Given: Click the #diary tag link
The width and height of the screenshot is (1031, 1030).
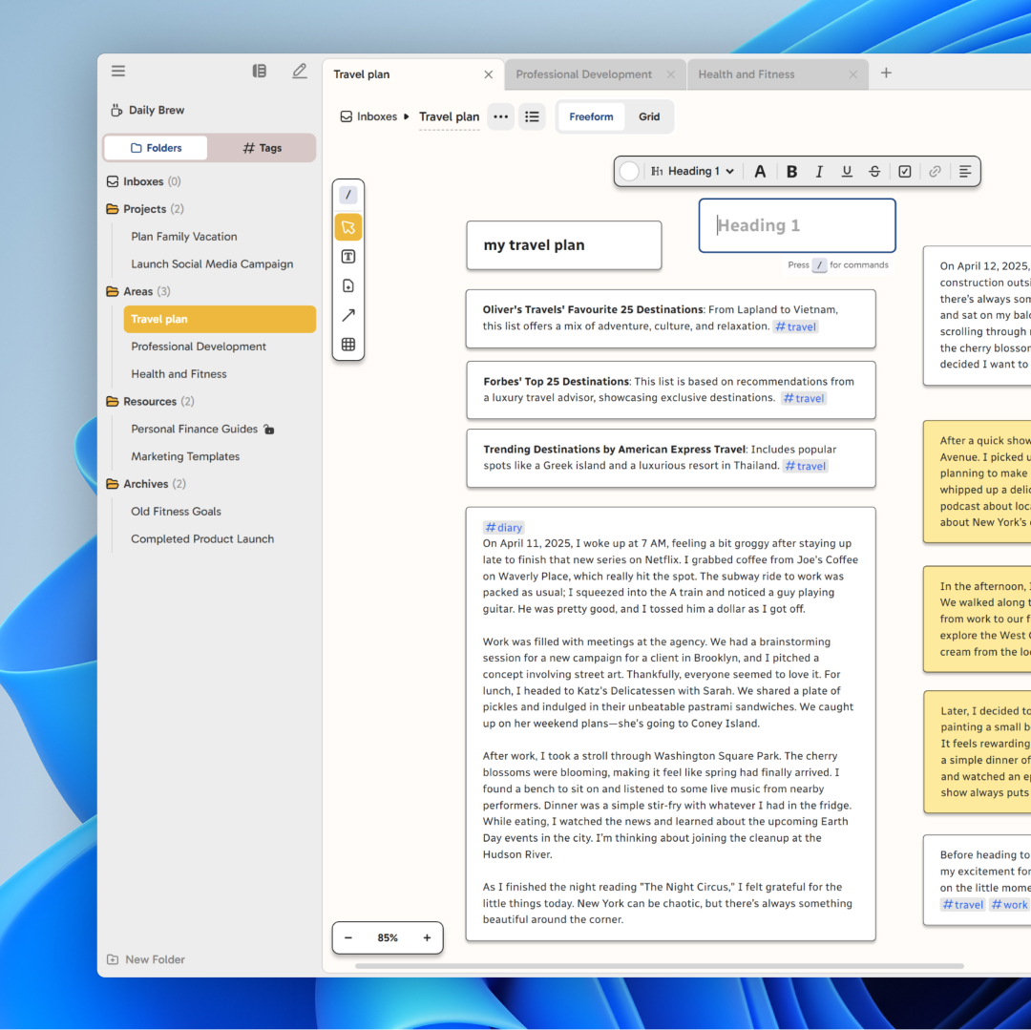Looking at the screenshot, I should (504, 527).
